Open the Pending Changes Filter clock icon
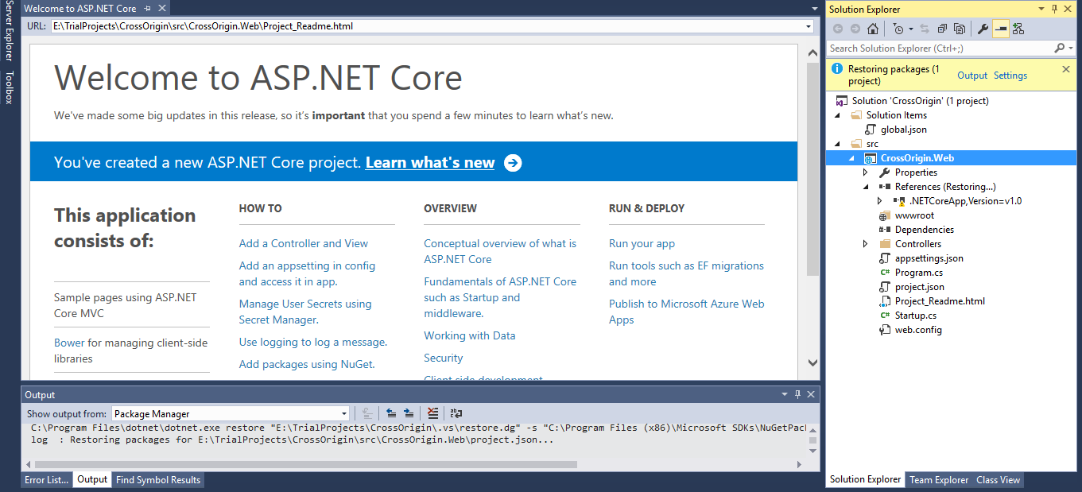The width and height of the screenshot is (1082, 492). coord(898,29)
